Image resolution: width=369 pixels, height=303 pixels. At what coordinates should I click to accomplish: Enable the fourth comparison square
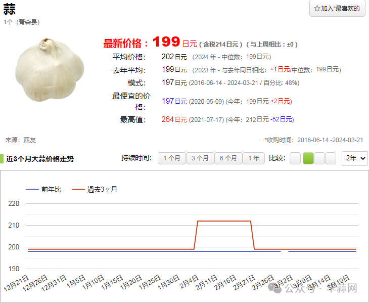pyautogui.click(x=331, y=158)
